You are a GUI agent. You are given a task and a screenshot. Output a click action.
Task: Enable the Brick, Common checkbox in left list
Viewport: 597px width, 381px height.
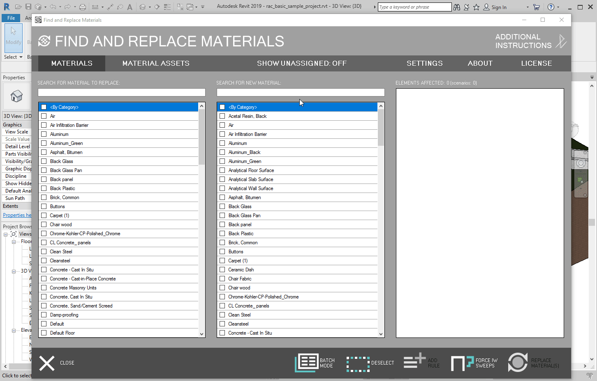[x=44, y=197]
